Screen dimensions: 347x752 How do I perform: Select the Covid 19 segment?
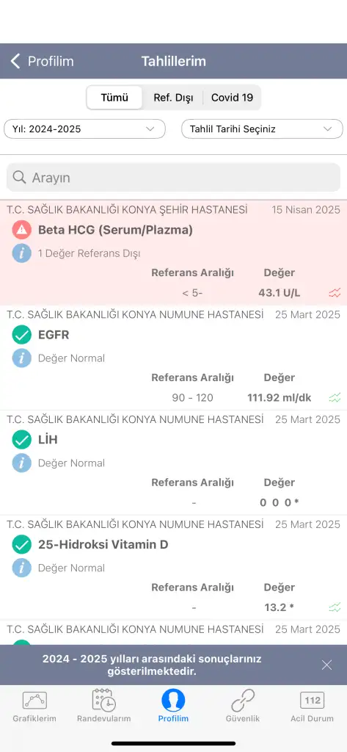point(232,98)
